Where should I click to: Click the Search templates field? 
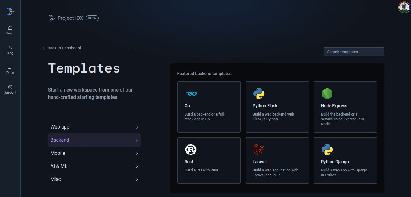(353, 51)
